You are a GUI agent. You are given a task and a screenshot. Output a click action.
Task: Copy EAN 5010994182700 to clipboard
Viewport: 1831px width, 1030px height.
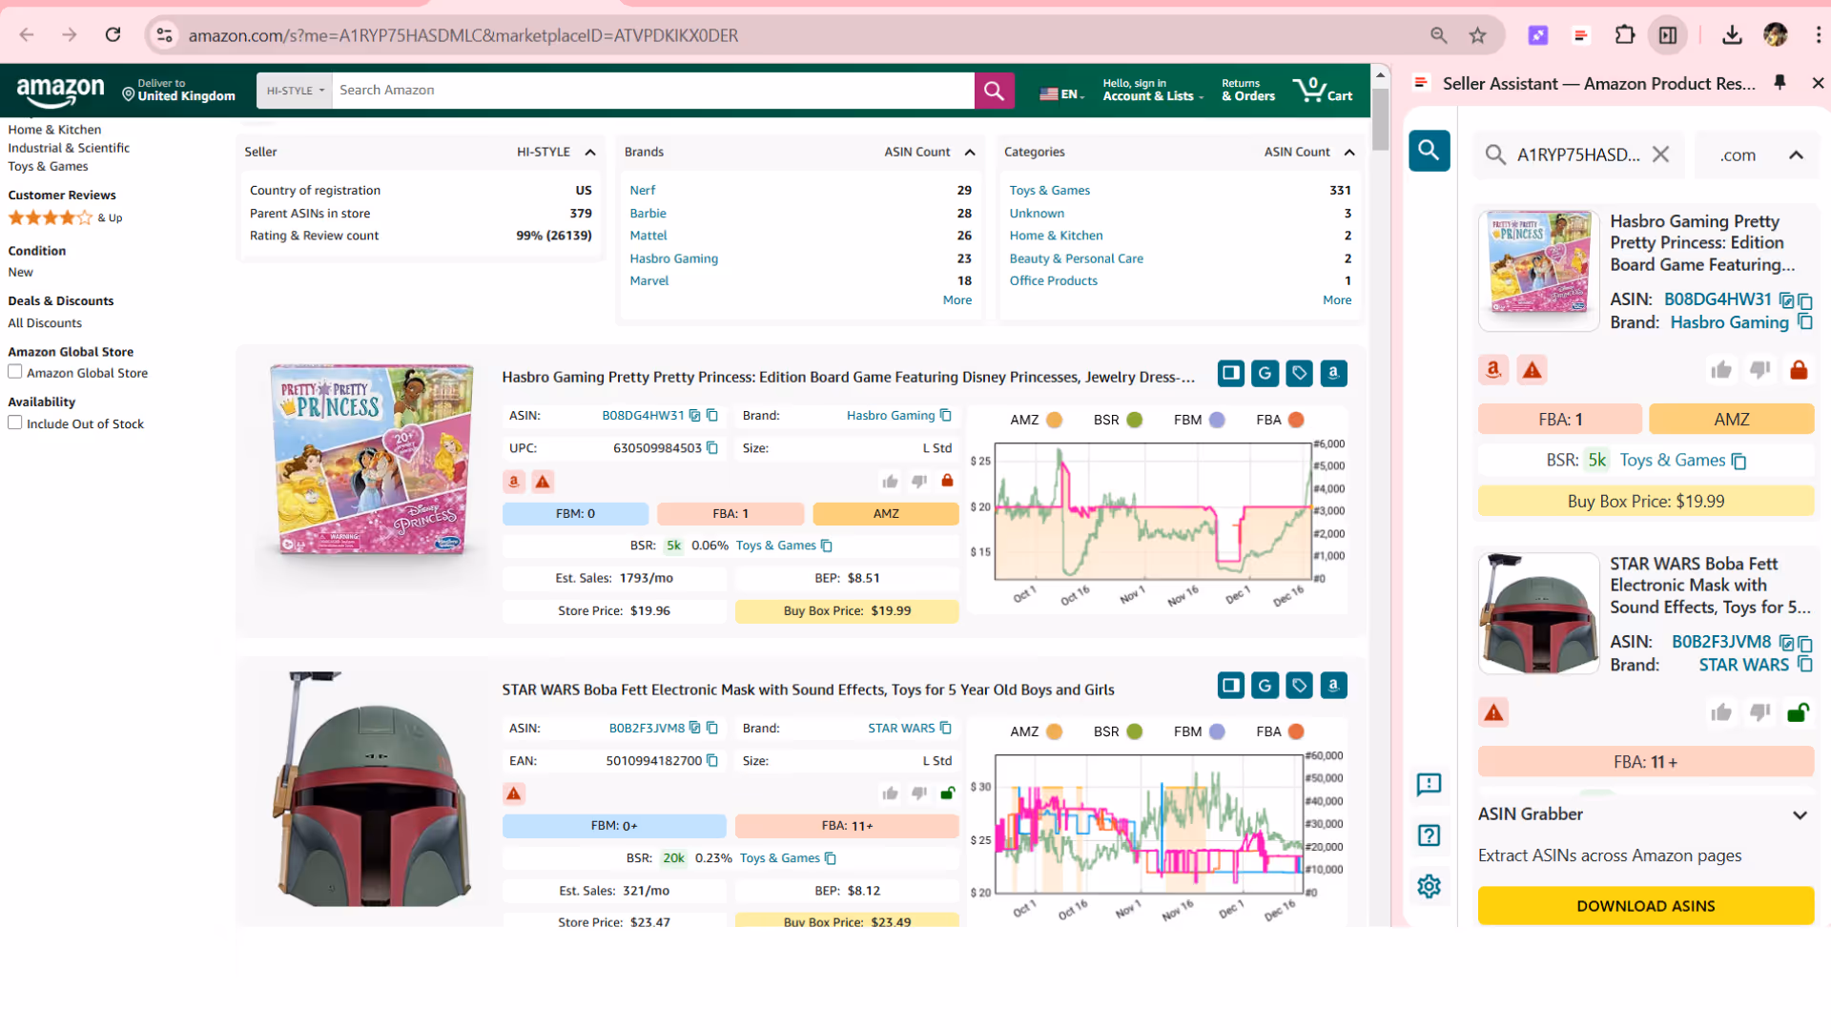(712, 761)
